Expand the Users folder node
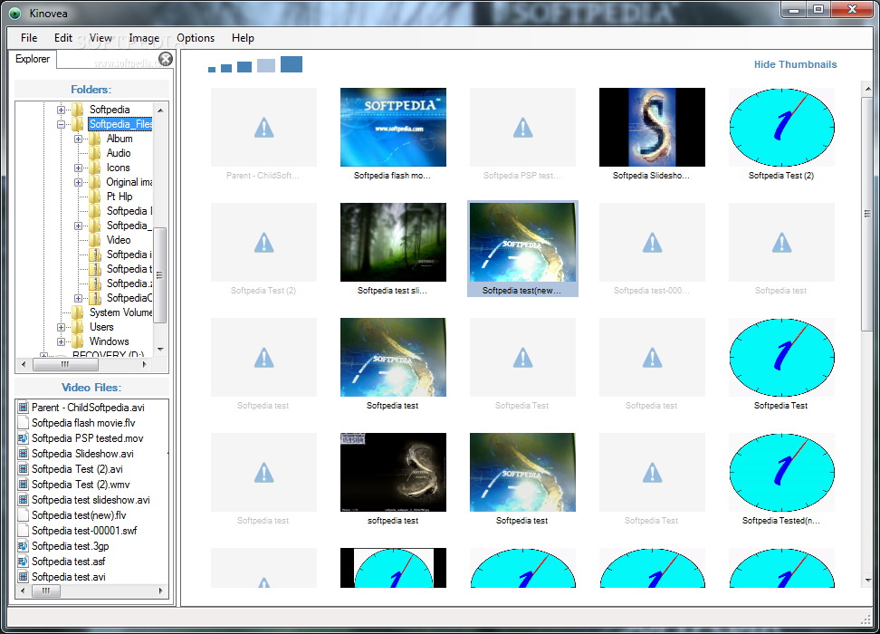 click(62, 327)
